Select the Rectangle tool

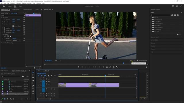click(33, 88)
